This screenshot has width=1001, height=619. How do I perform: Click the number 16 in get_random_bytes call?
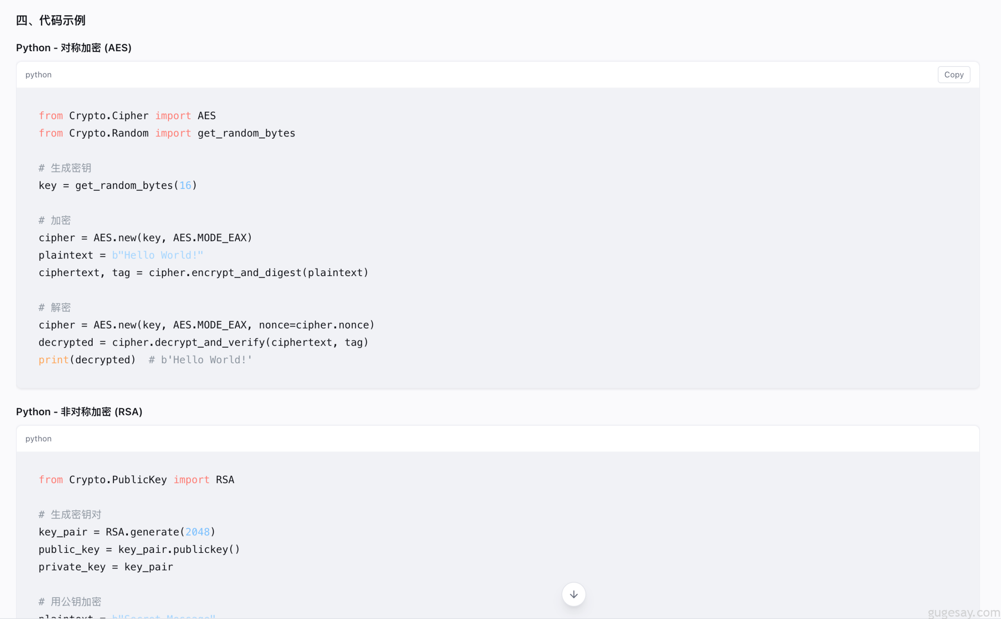pos(185,185)
